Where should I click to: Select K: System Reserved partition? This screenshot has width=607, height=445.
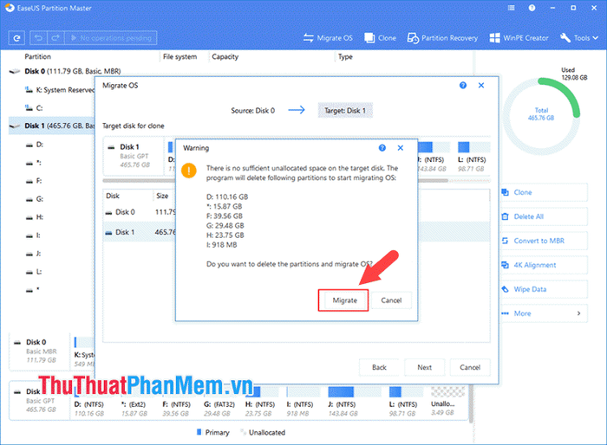(60, 90)
